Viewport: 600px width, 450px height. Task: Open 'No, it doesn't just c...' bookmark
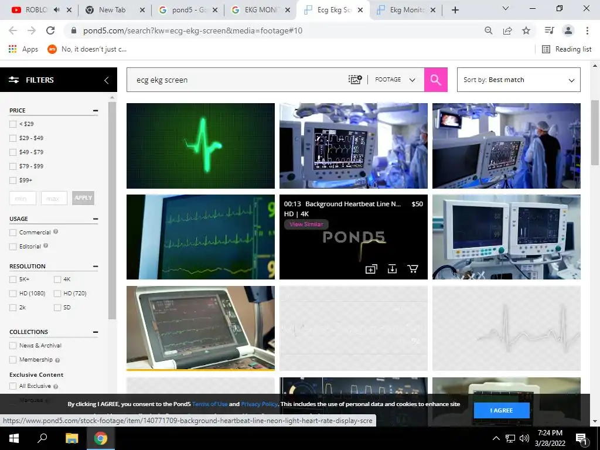[87, 49]
